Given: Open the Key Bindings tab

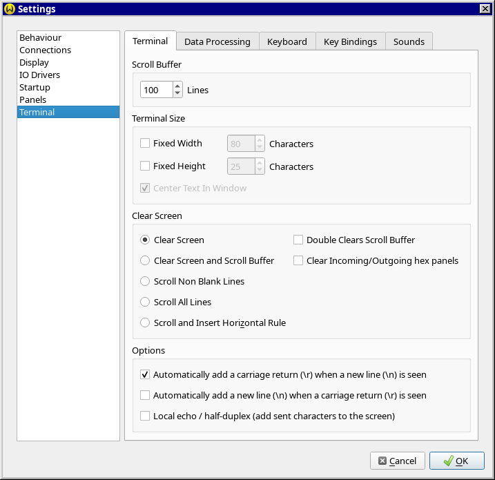Looking at the screenshot, I should [350, 41].
